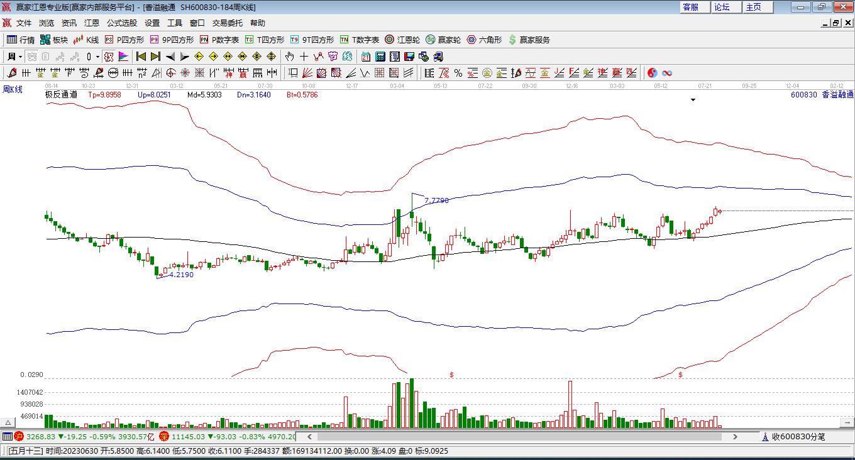Open the calculator icon
Viewport: 855px width, 460px height.
[380, 57]
